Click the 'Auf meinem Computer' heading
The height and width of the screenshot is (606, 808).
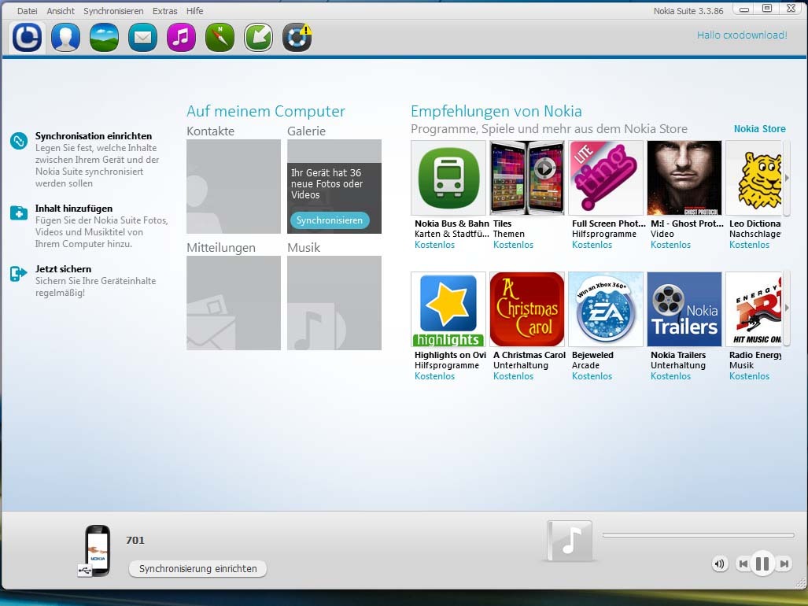[x=266, y=111]
